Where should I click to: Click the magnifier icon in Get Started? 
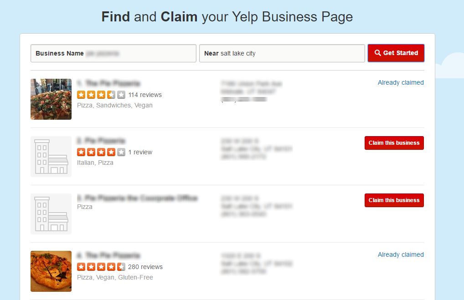click(377, 53)
